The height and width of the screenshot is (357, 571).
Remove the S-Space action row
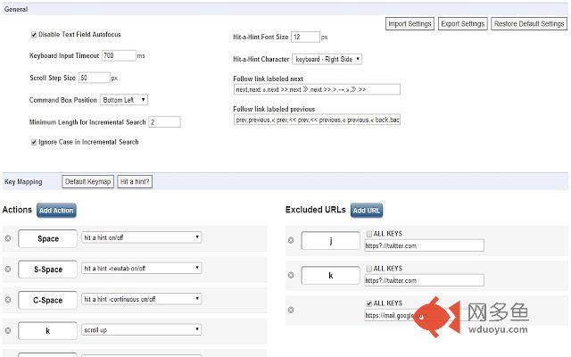[8, 269]
